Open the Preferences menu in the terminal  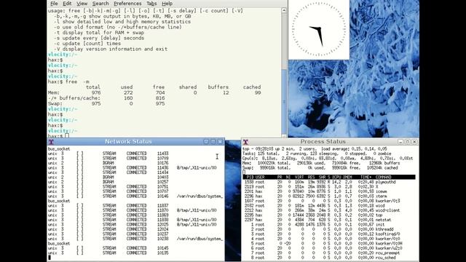(x=127, y=4)
